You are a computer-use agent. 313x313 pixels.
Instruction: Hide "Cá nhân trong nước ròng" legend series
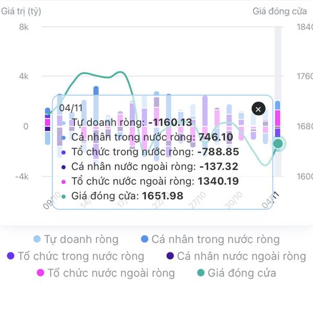(215, 239)
